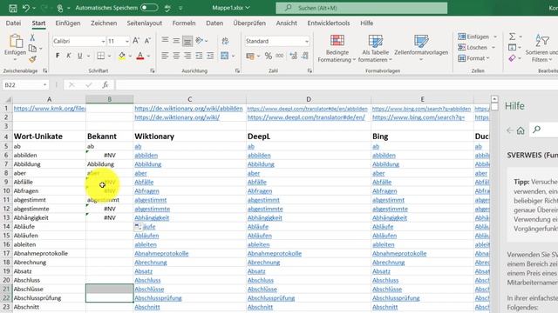Image resolution: width=558 pixels, height=313 pixels.
Task: Switch to the Formeln ribbon tab
Action: [x=184, y=23]
